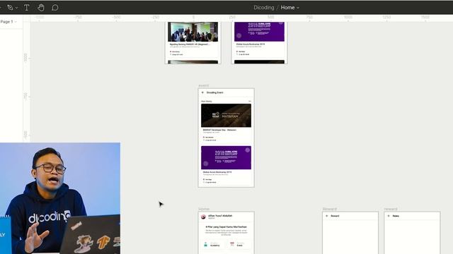This screenshot has width=453, height=254.
Task: Select the Pen tool
Action: coord(10,8)
